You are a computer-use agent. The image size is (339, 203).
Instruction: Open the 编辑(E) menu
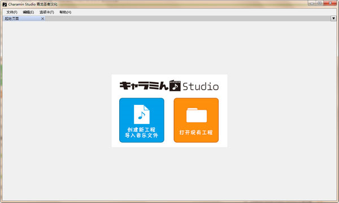28,12
